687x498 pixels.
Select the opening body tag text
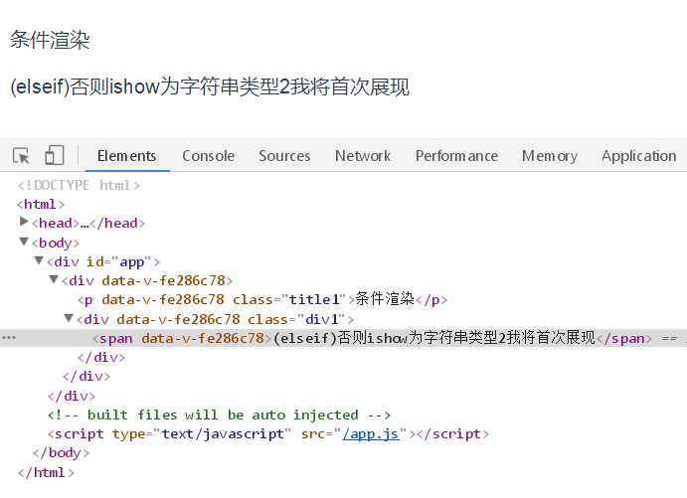(x=56, y=243)
